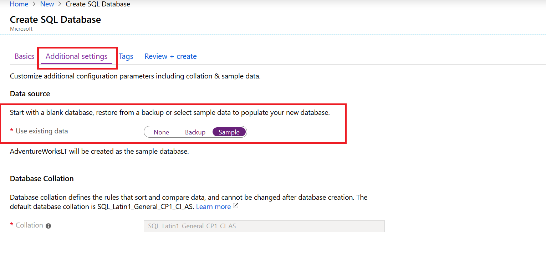Click the SQL_Latin1_General_CP1_CI_AS collation field
Viewport: 546px width, 255px height.
pos(264,226)
